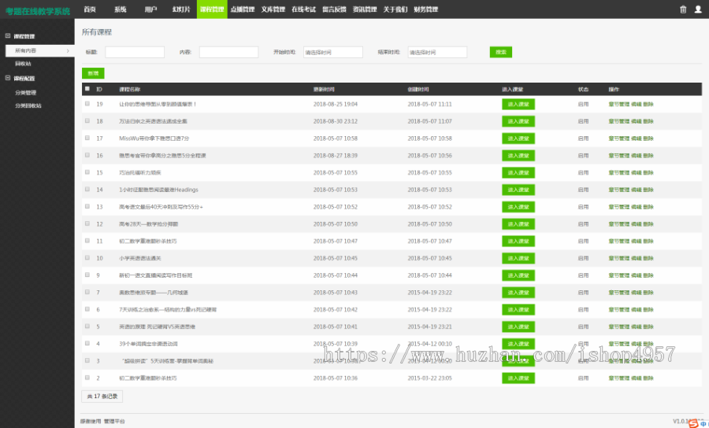
Task: Collapse the 课程配置 sidebar section icon
Action: tap(8, 79)
